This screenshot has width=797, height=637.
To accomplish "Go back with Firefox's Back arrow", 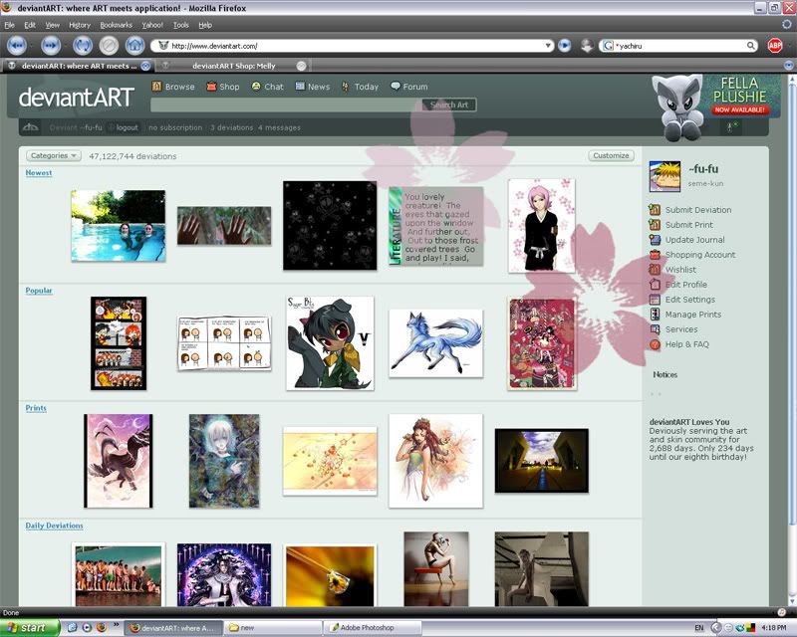I will [x=17, y=46].
